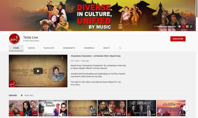Switch to the Videos tab
Screen dimensions: 198x118
coord(31,48)
